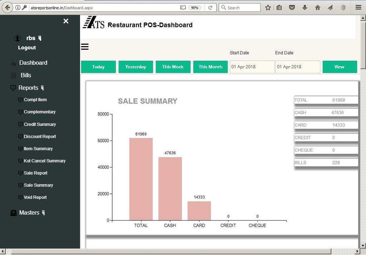This screenshot has height=255, width=366.
Task: Click the Discount Report icon
Action: click(20, 137)
